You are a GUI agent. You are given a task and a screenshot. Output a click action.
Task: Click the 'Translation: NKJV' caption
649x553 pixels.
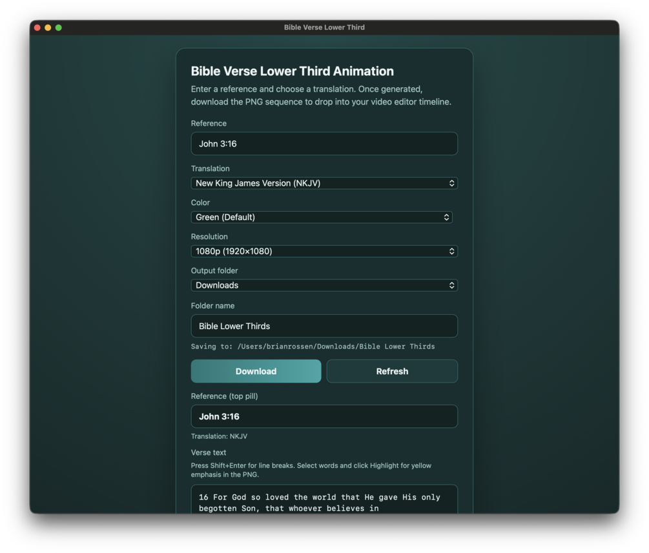point(219,436)
